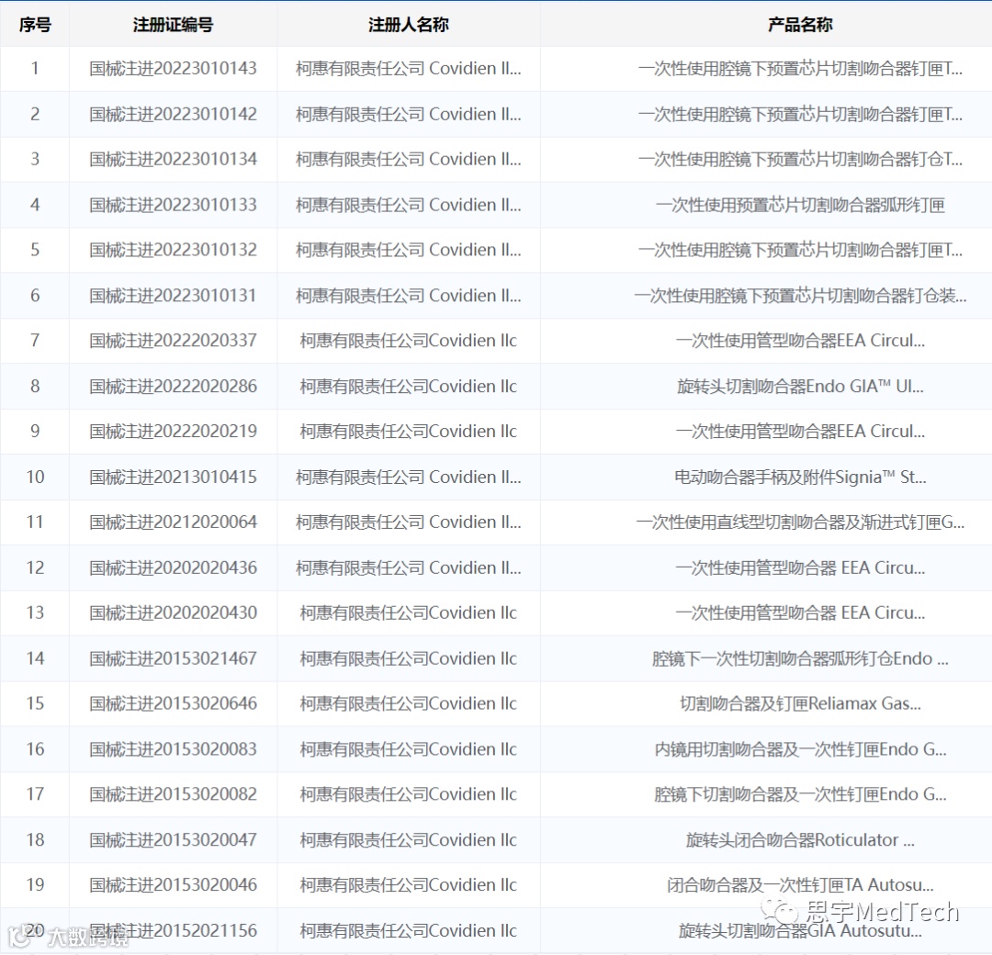The height and width of the screenshot is (955, 992).
Task: Click product 腔镜下一次性切割吻合器弧形钉仓Endo ...
Action: pos(800,658)
